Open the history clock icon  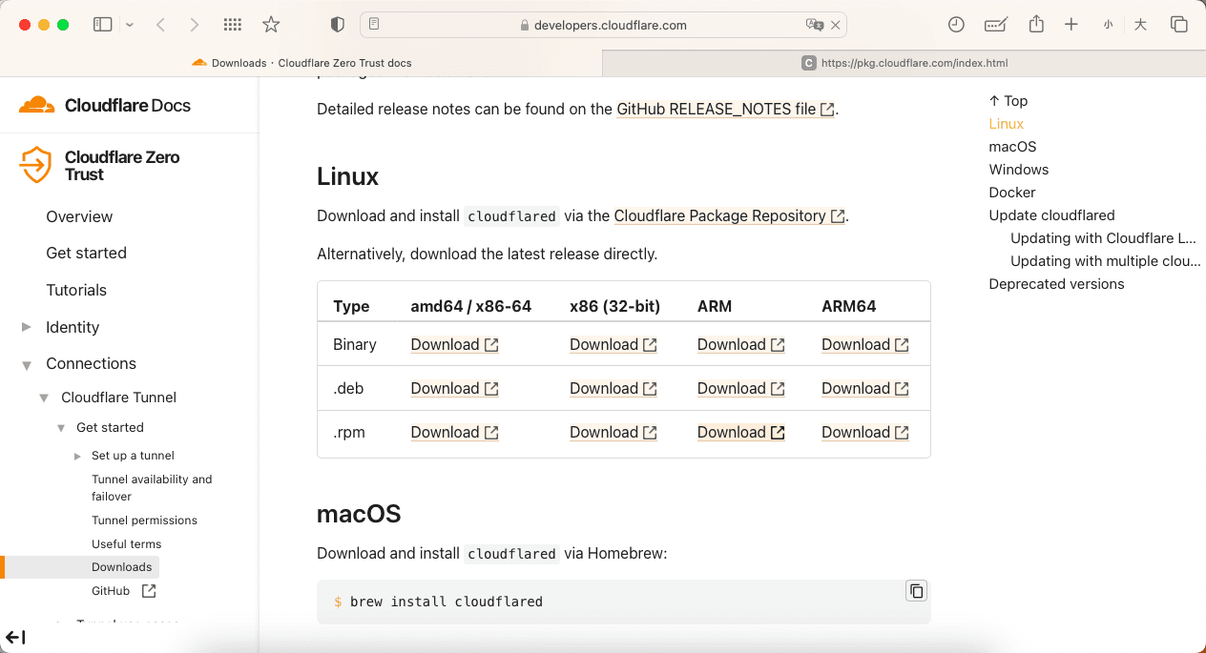[956, 25]
